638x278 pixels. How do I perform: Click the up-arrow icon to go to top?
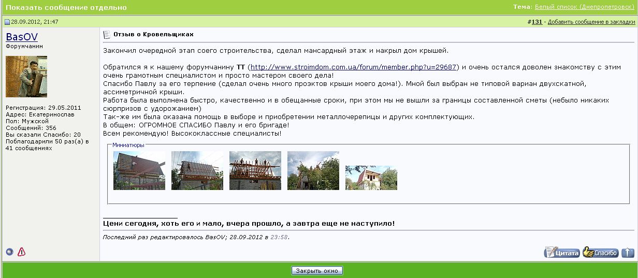tap(628, 253)
